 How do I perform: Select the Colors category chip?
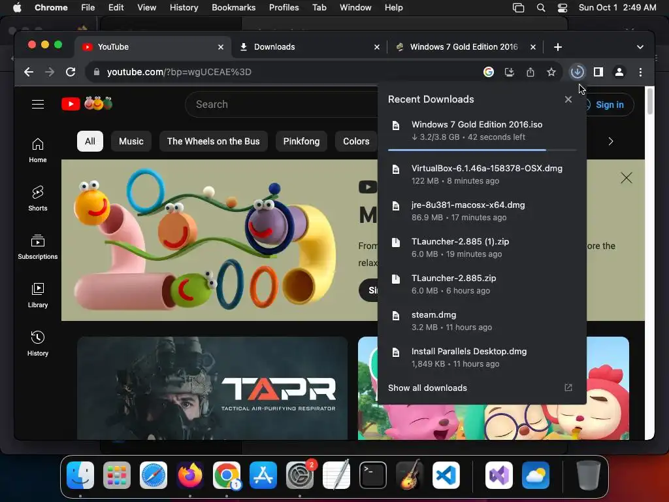356,141
